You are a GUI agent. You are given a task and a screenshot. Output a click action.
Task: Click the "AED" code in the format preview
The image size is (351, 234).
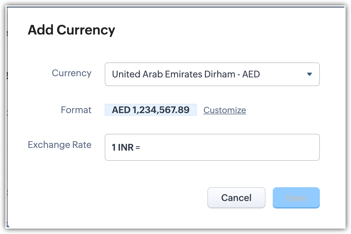click(121, 110)
